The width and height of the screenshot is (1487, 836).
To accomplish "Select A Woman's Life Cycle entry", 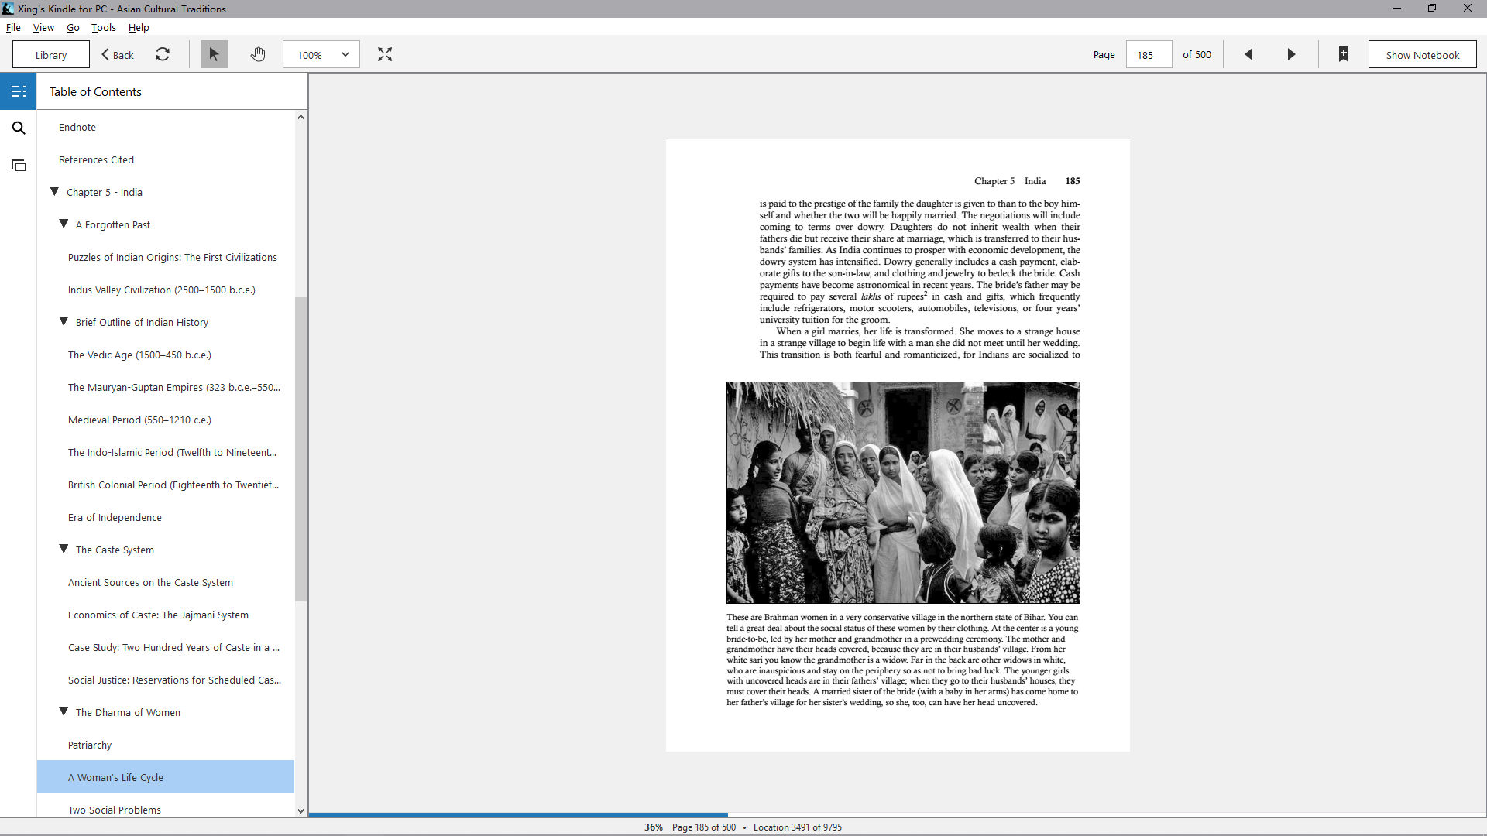I will [x=166, y=777].
